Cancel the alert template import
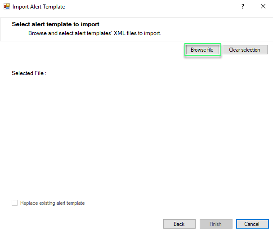Screen dimensions: 273x243 pyautogui.click(x=252, y=224)
